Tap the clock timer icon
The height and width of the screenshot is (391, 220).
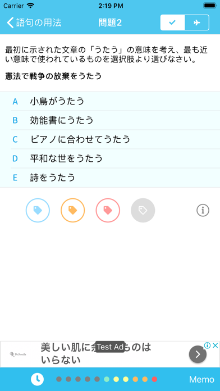pos(38,379)
